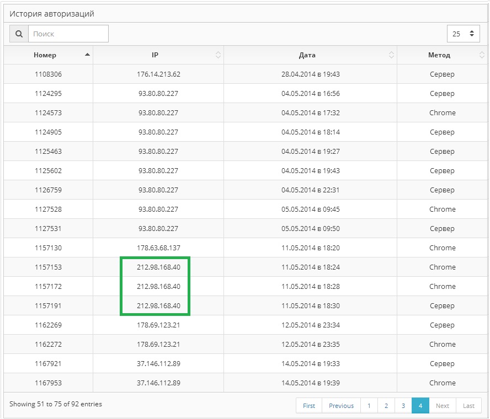The width and height of the screenshot is (490, 419).
Task: Select entry number 1162272
Action: click(x=48, y=345)
